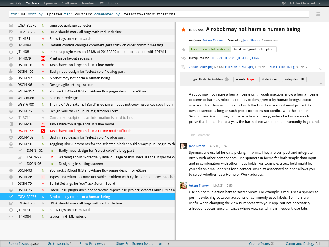Image resolution: width=329 pixels, height=247 pixels.
Task: Click puzzle icon on WEB-6708 row
Action: 11,104
